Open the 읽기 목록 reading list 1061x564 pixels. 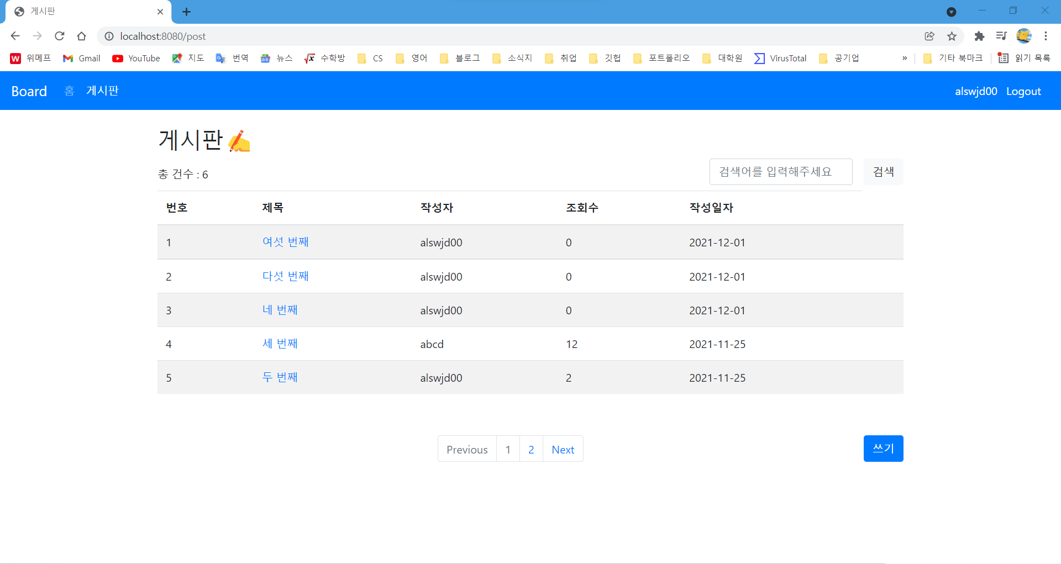click(x=1025, y=58)
